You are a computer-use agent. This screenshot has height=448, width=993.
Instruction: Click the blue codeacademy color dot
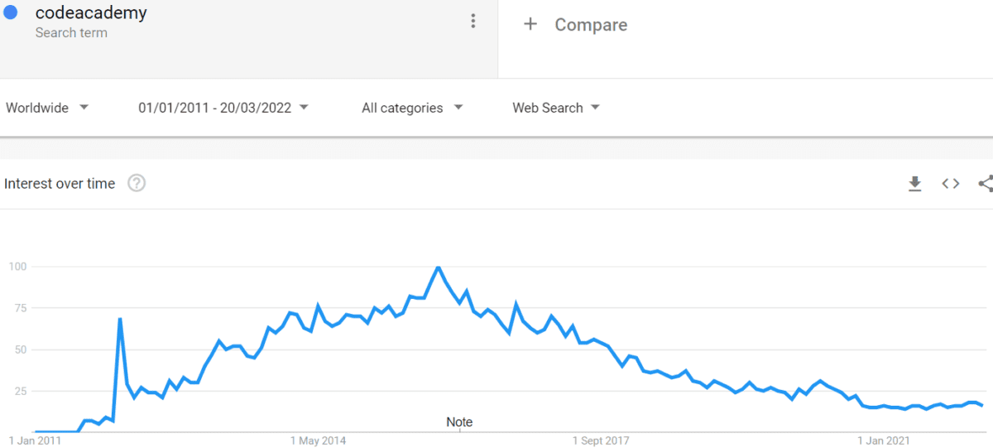click(11, 12)
